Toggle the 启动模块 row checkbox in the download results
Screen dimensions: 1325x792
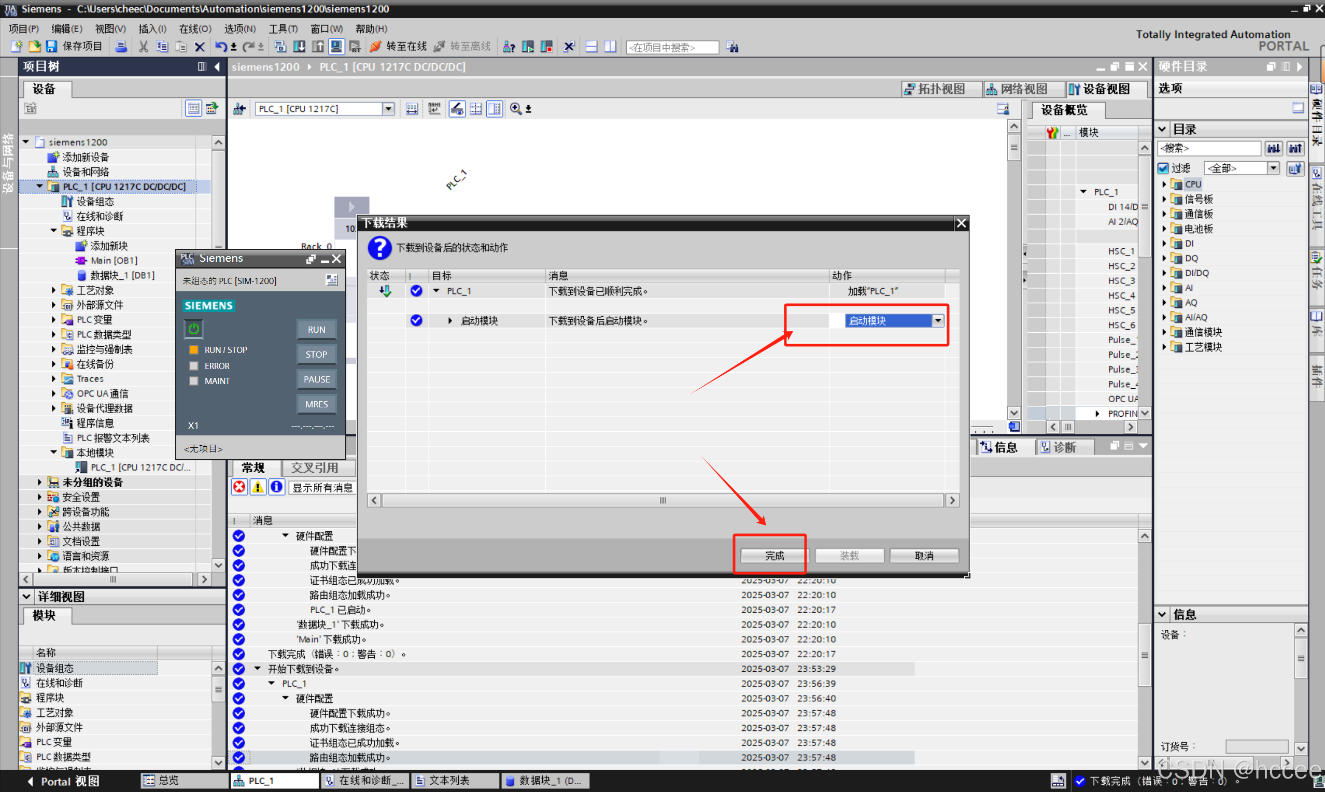pos(416,321)
